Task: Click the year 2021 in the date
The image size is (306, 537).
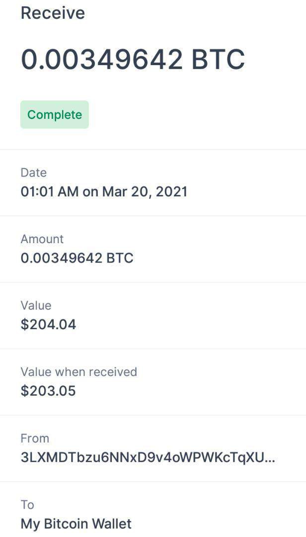Action: click(x=171, y=192)
